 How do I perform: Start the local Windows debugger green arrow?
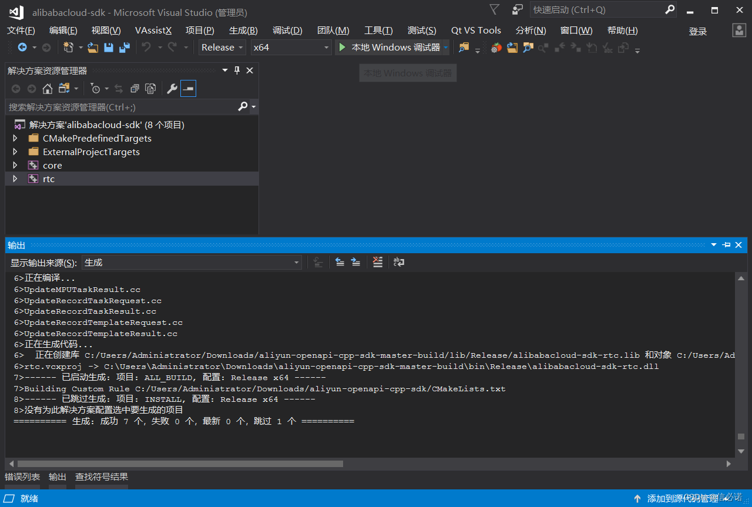coord(343,48)
